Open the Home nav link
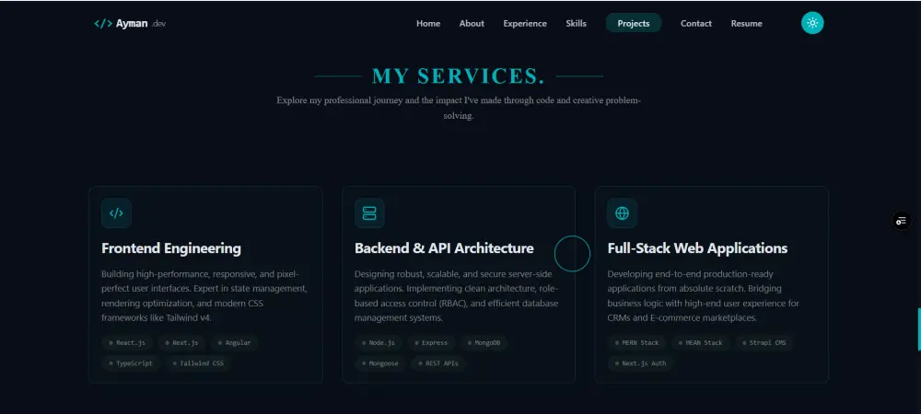This screenshot has height=414, width=921. (428, 23)
